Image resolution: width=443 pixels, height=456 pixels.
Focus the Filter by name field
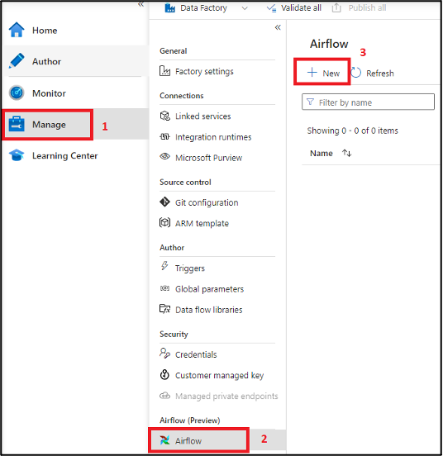point(368,102)
